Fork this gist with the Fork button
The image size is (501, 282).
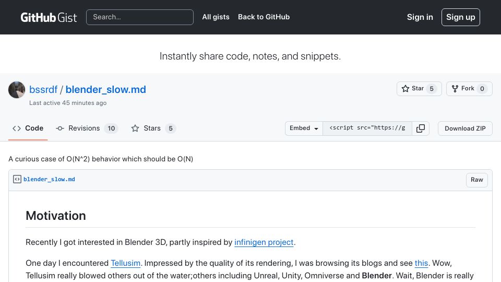469,89
